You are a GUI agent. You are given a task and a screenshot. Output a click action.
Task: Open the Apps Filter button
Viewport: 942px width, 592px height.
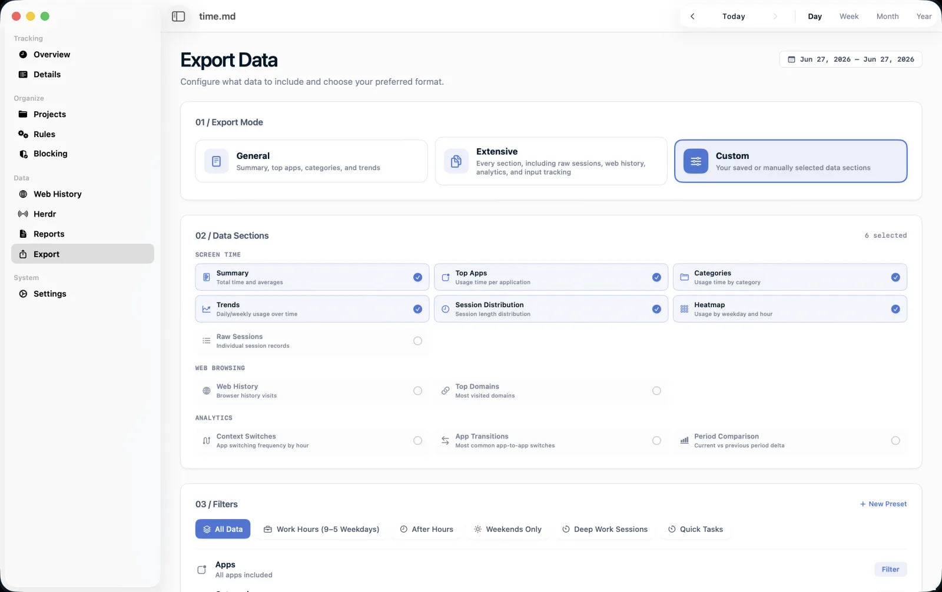coord(890,569)
